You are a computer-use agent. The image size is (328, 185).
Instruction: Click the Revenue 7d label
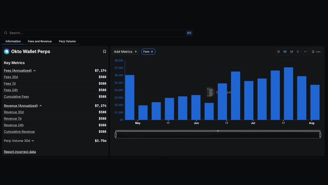coord(13,119)
